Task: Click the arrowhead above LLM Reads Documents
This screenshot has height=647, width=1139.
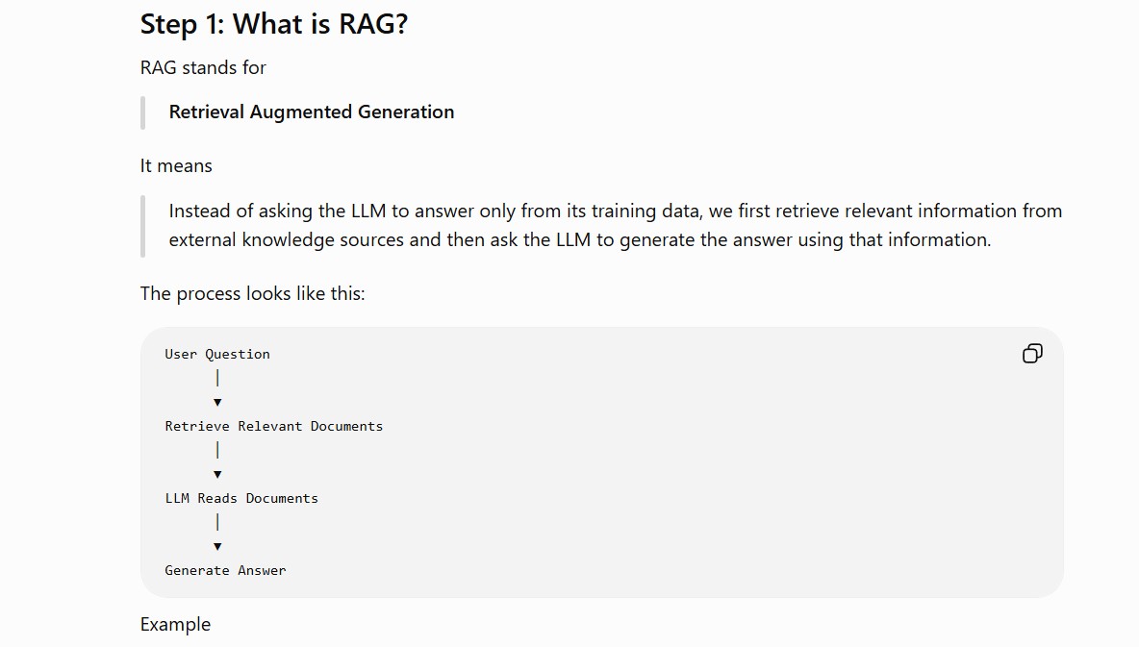Action: pyautogui.click(x=217, y=474)
